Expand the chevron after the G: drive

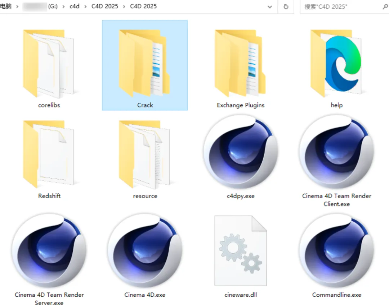point(63,6)
